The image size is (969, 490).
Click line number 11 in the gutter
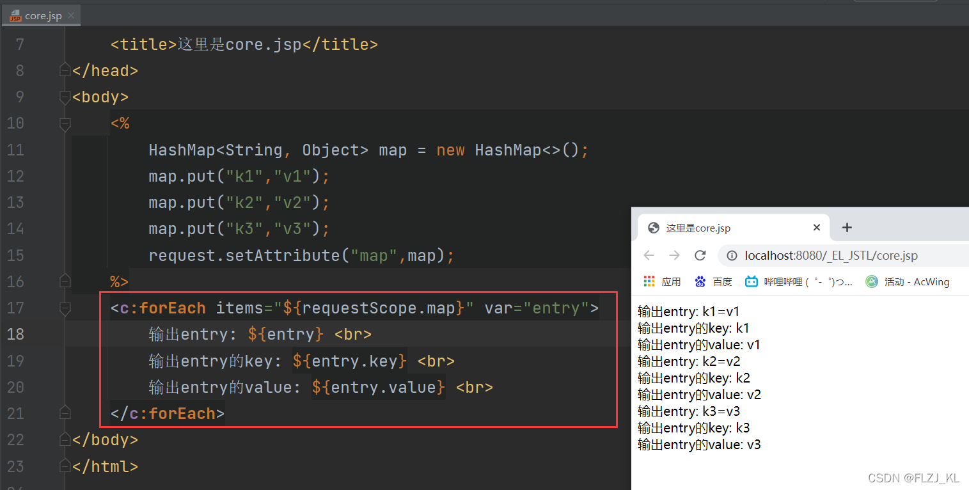15,150
